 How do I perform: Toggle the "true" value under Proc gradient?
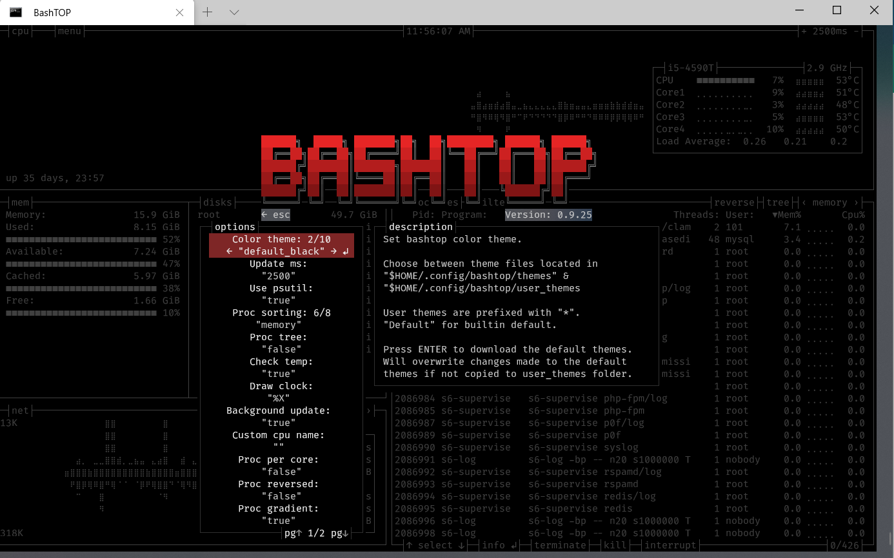[279, 521]
